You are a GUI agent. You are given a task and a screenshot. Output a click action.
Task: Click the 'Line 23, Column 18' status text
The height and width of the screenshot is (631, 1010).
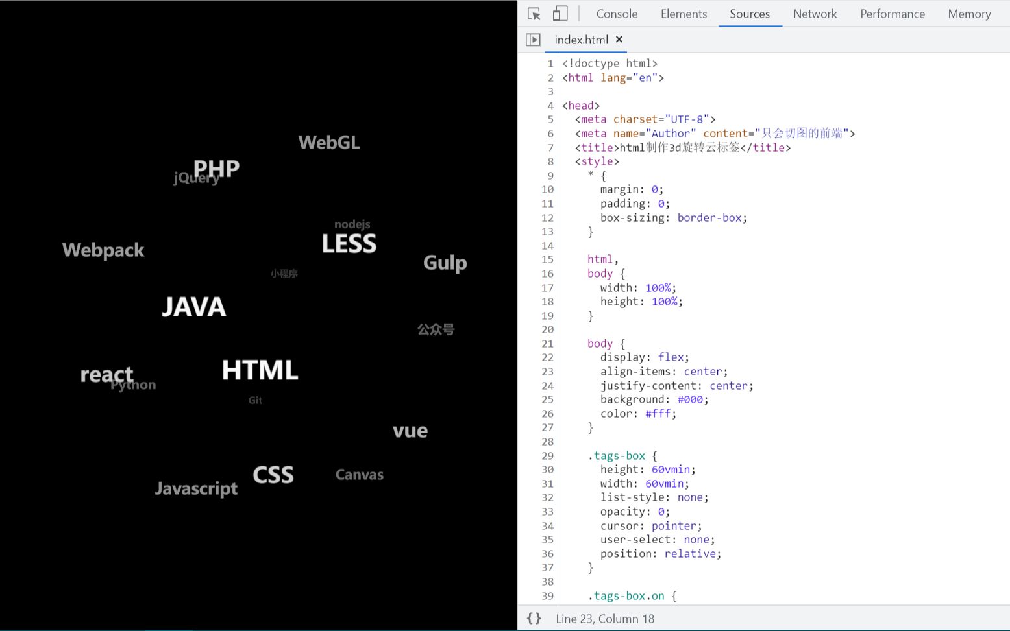[605, 619]
